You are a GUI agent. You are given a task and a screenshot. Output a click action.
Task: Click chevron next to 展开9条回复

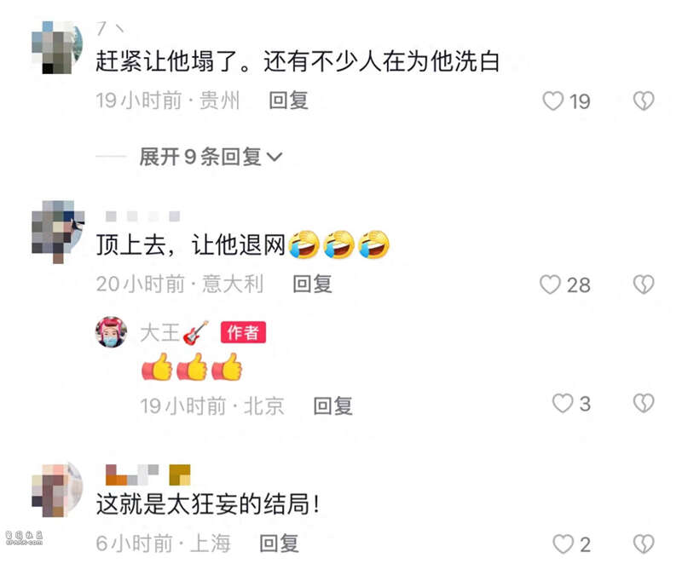tap(275, 157)
